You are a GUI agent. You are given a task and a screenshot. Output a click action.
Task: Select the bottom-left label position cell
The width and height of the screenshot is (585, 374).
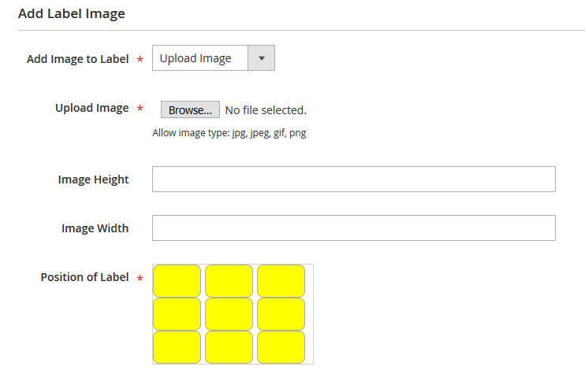click(x=177, y=347)
